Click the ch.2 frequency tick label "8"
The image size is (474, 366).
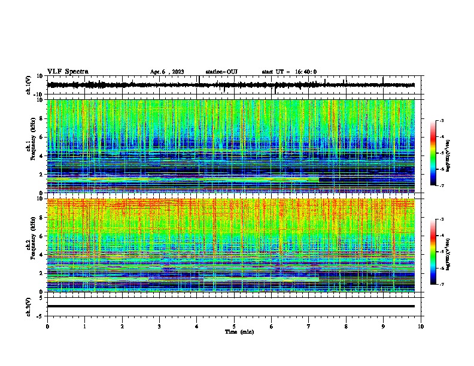click(41, 218)
